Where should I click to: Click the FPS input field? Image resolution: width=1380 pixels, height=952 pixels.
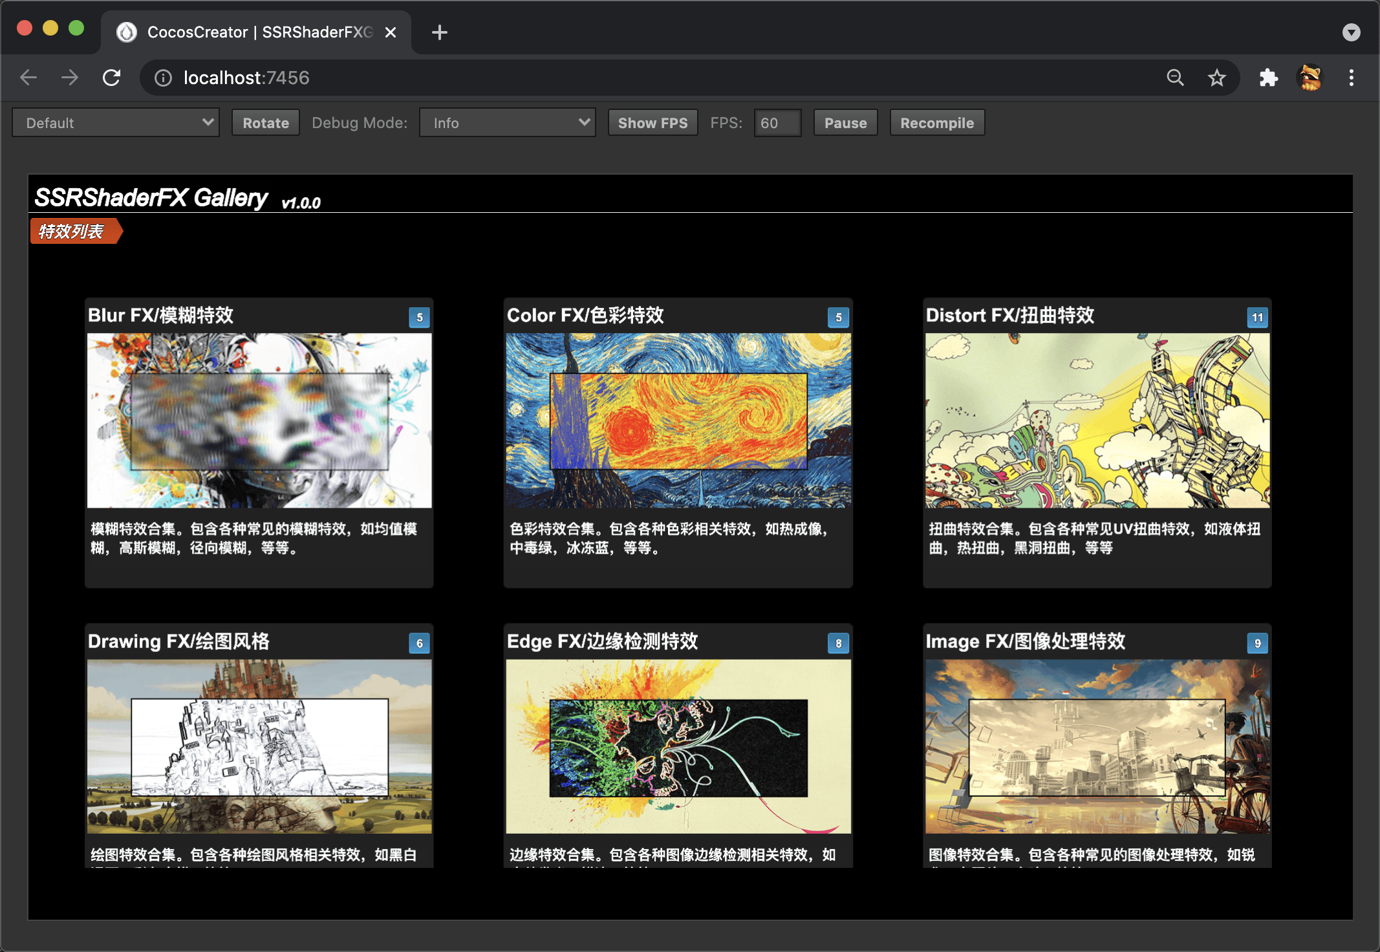tap(777, 123)
